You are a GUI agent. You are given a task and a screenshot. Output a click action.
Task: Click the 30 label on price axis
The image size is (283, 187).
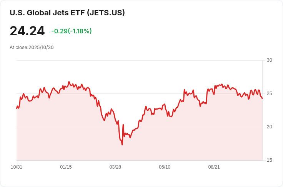click(269, 60)
